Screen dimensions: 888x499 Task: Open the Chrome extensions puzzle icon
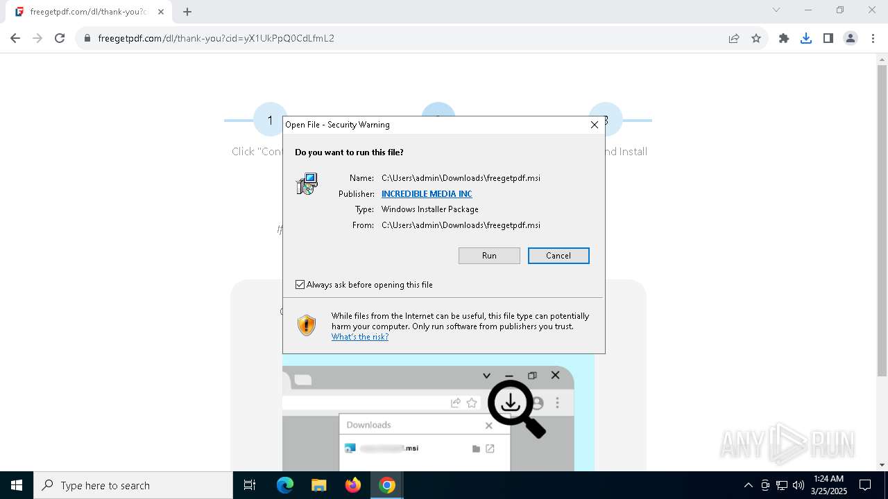tap(784, 38)
